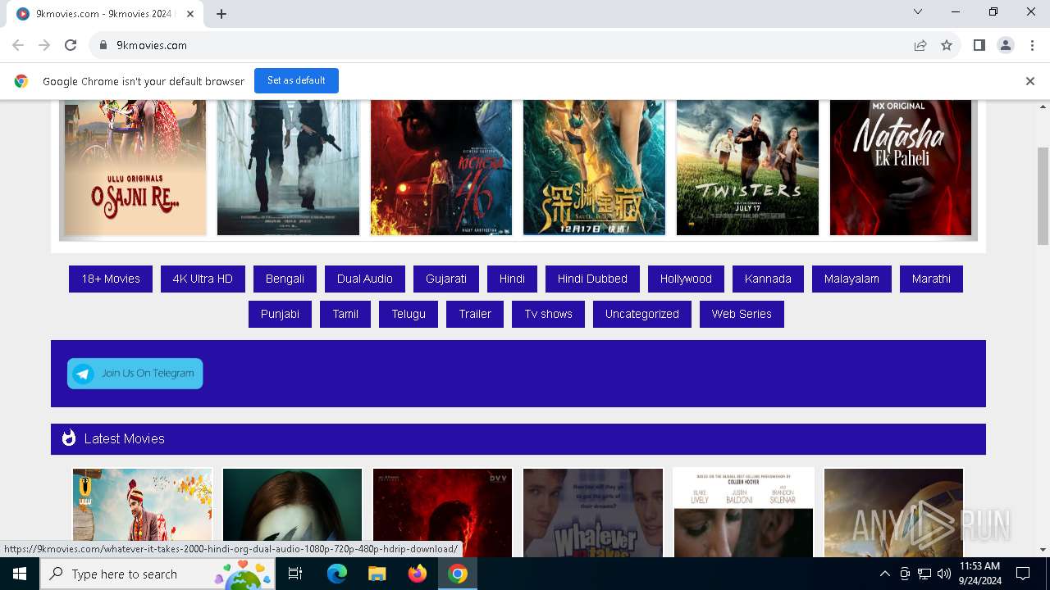
Task: Click the site lock icon in address bar
Action: pos(103,45)
